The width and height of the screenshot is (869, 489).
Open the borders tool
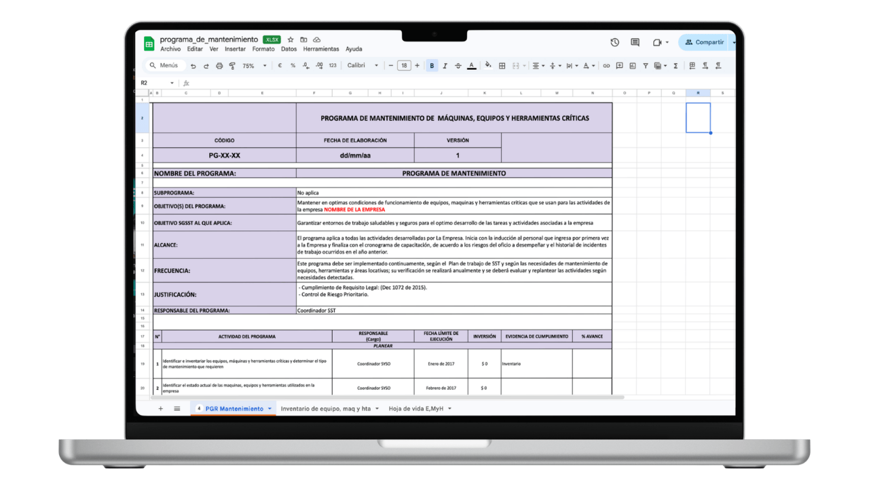502,66
